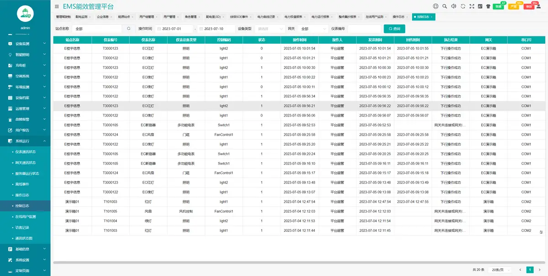Screen dimensions: 548x276
Task: Click the 查询 search button
Action: click(394, 29)
